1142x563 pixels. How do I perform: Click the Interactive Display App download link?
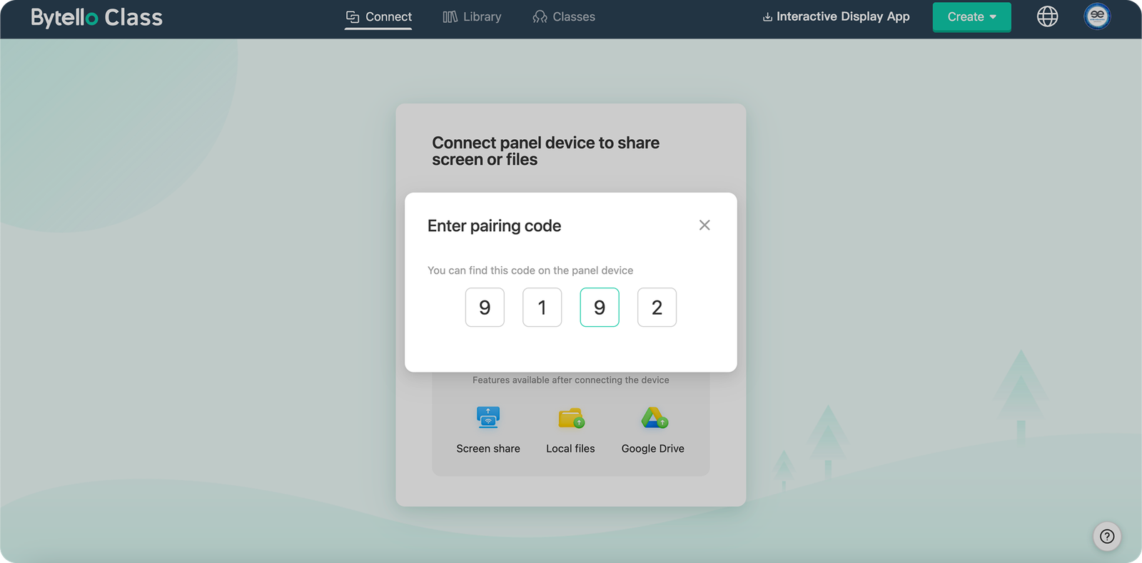(836, 16)
